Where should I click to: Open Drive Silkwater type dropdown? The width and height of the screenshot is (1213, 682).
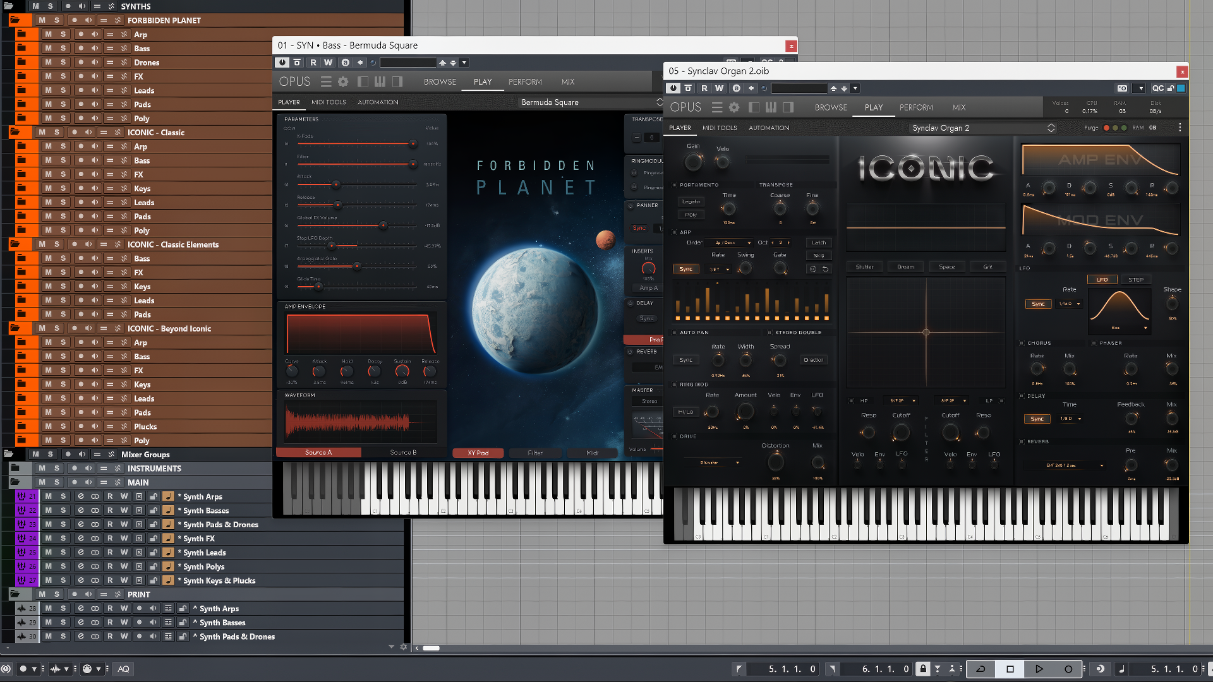[x=713, y=462]
